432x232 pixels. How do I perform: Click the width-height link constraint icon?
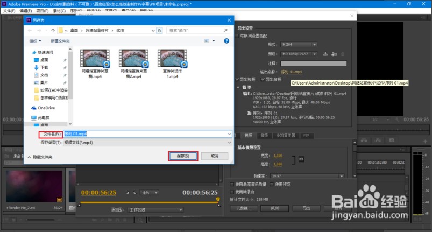coord(302,160)
